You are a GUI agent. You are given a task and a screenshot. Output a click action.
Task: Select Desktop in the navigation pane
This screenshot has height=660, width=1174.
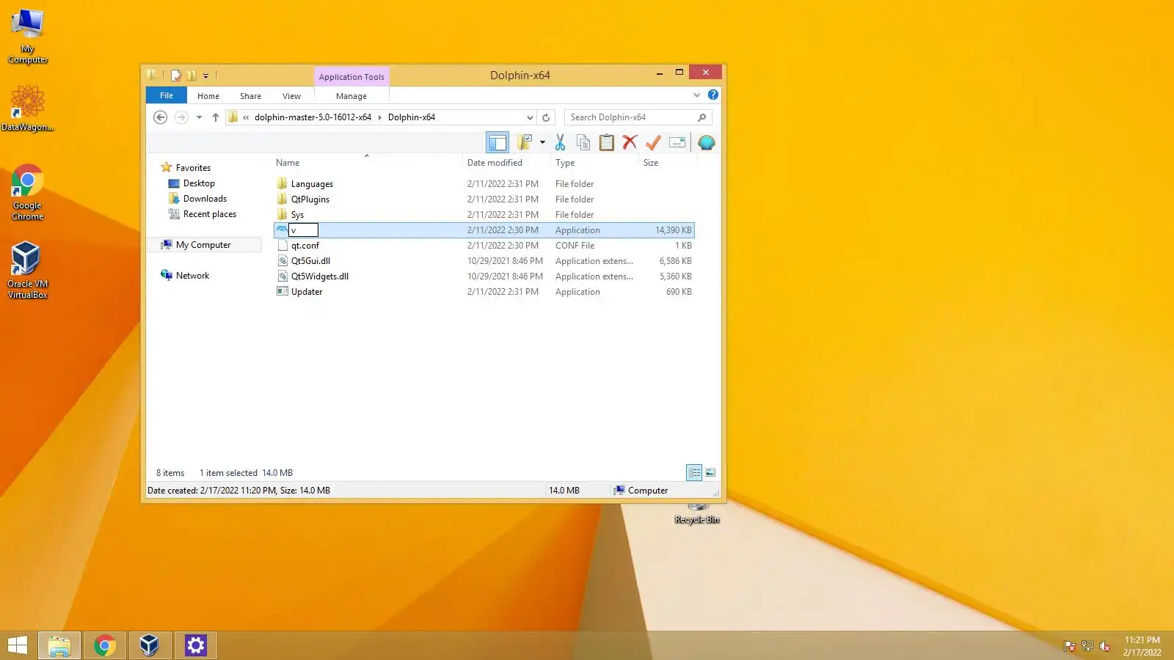pyautogui.click(x=199, y=183)
